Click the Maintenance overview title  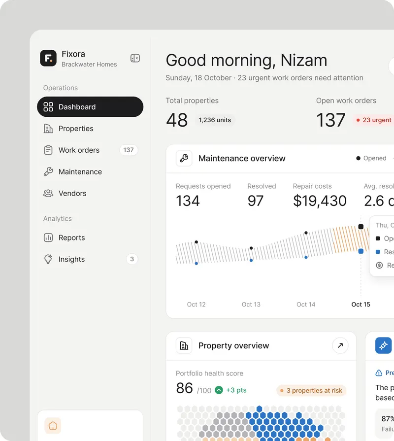tap(242, 158)
